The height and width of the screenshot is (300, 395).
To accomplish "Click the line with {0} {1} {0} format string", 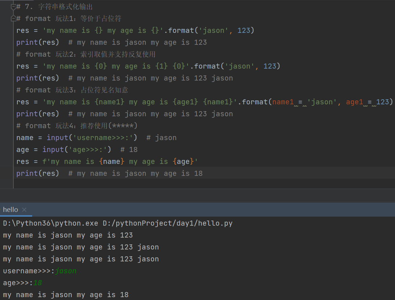I will coord(148,66).
